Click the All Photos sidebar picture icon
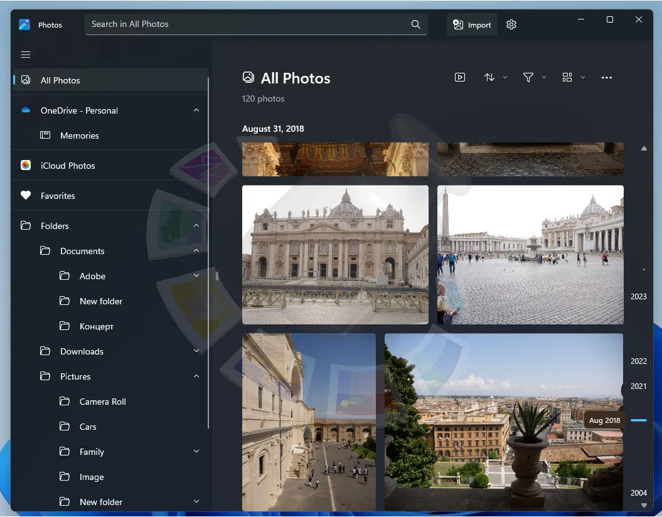This screenshot has height=517, width=662. [26, 80]
